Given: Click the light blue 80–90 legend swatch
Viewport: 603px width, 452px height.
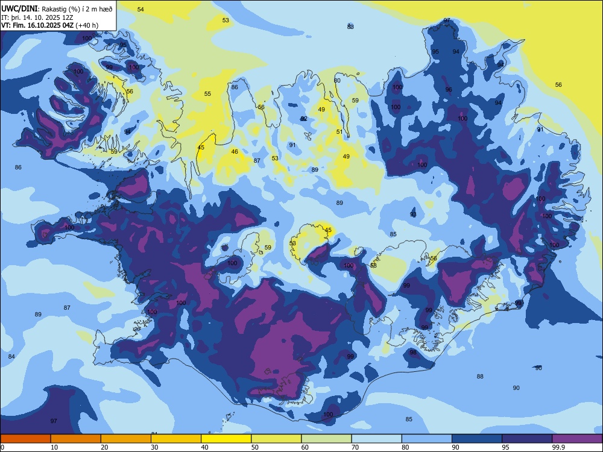Looking at the screenshot, I should click(x=427, y=439).
